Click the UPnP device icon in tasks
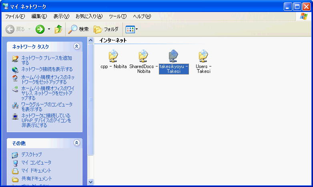This screenshot has width=313, height=187. pos(15,117)
